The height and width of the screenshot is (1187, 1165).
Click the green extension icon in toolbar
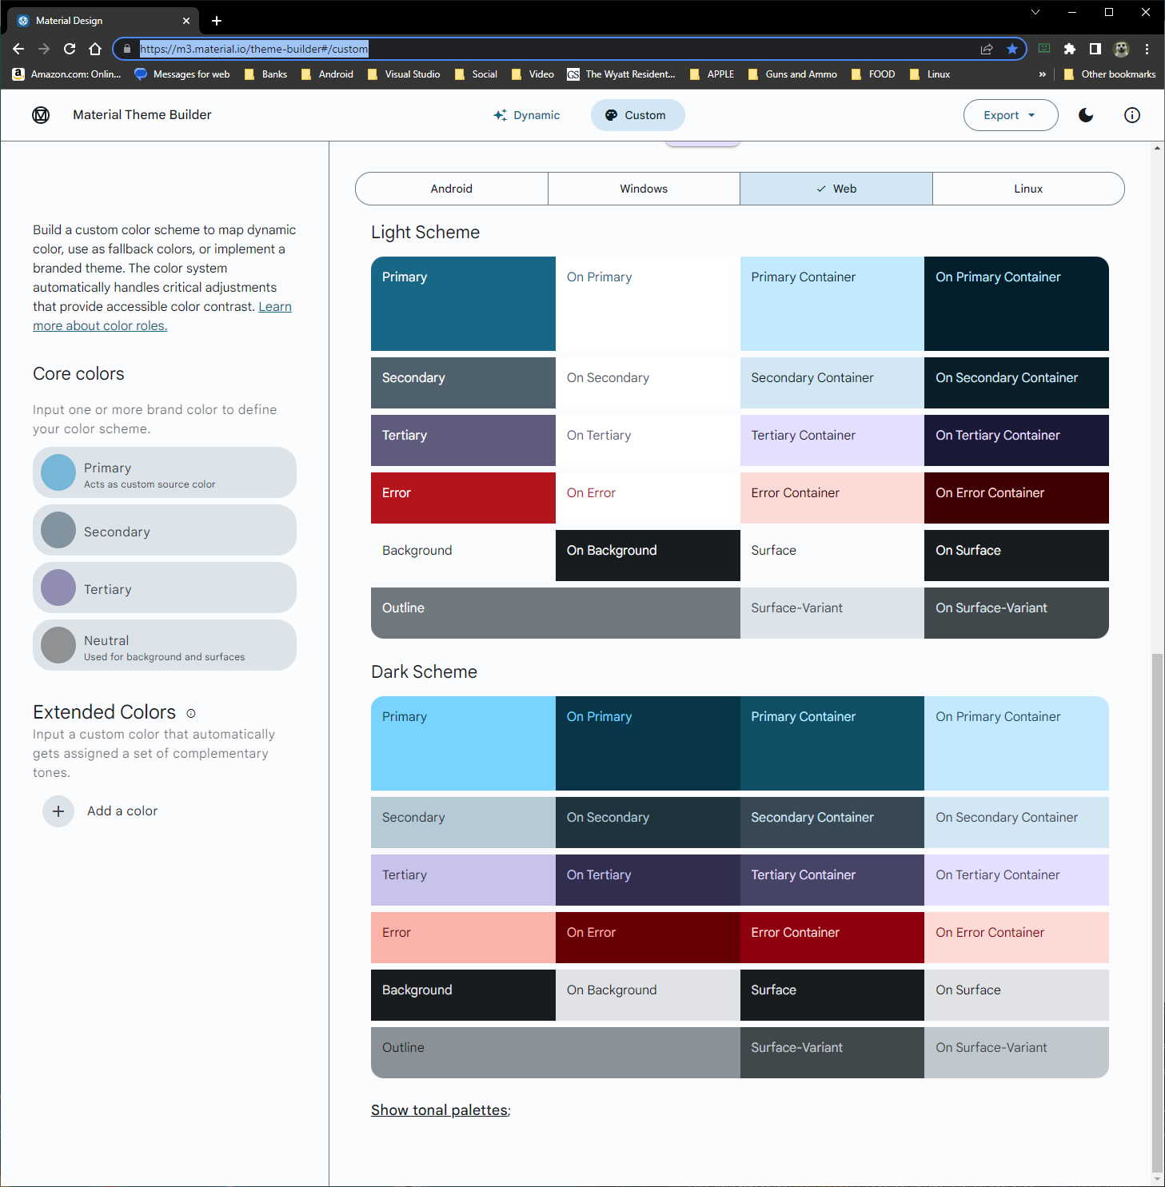[x=1044, y=49]
